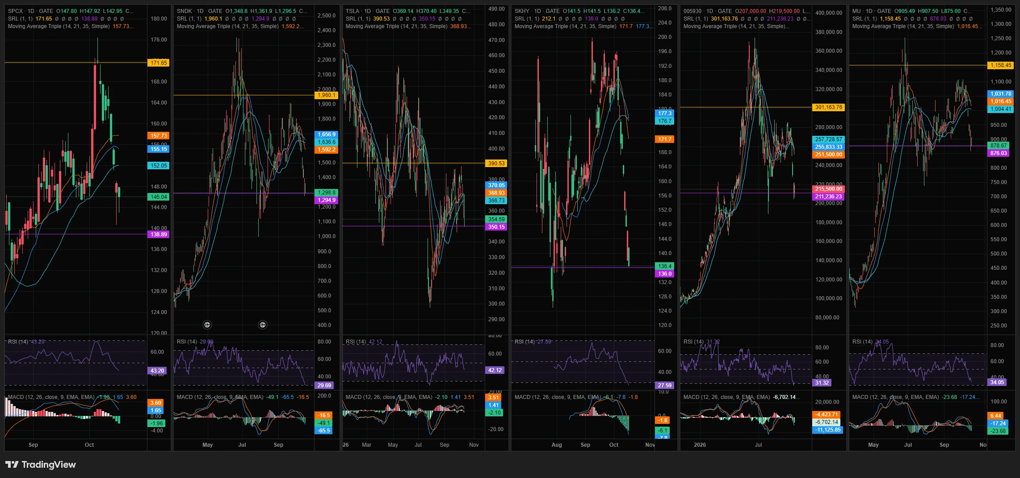
Task: Click the purple 876.03 price label on MU
Action: tap(998, 153)
